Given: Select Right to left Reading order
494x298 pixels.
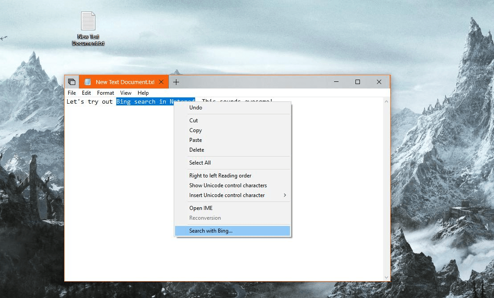Looking at the screenshot, I should click(x=233, y=176).
